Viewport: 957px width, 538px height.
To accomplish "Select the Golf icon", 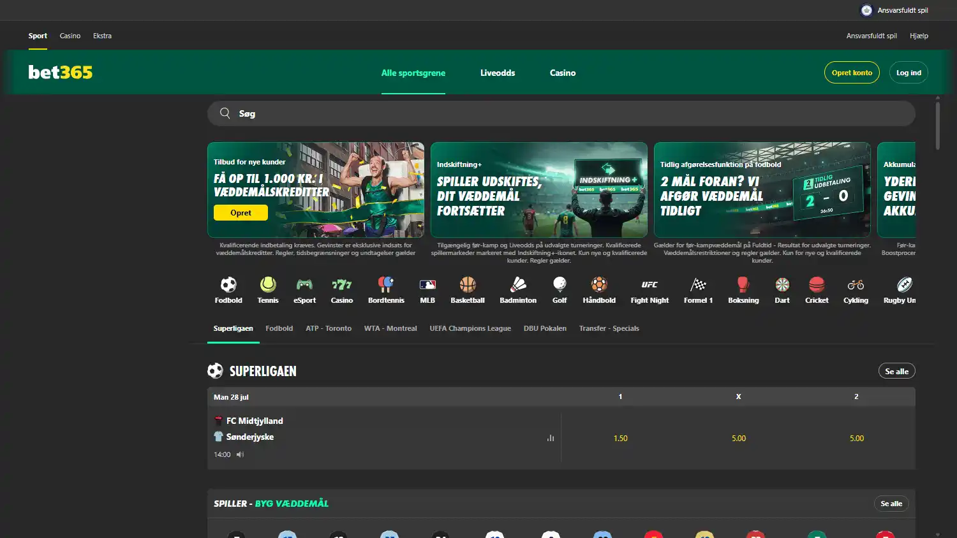I will [560, 284].
